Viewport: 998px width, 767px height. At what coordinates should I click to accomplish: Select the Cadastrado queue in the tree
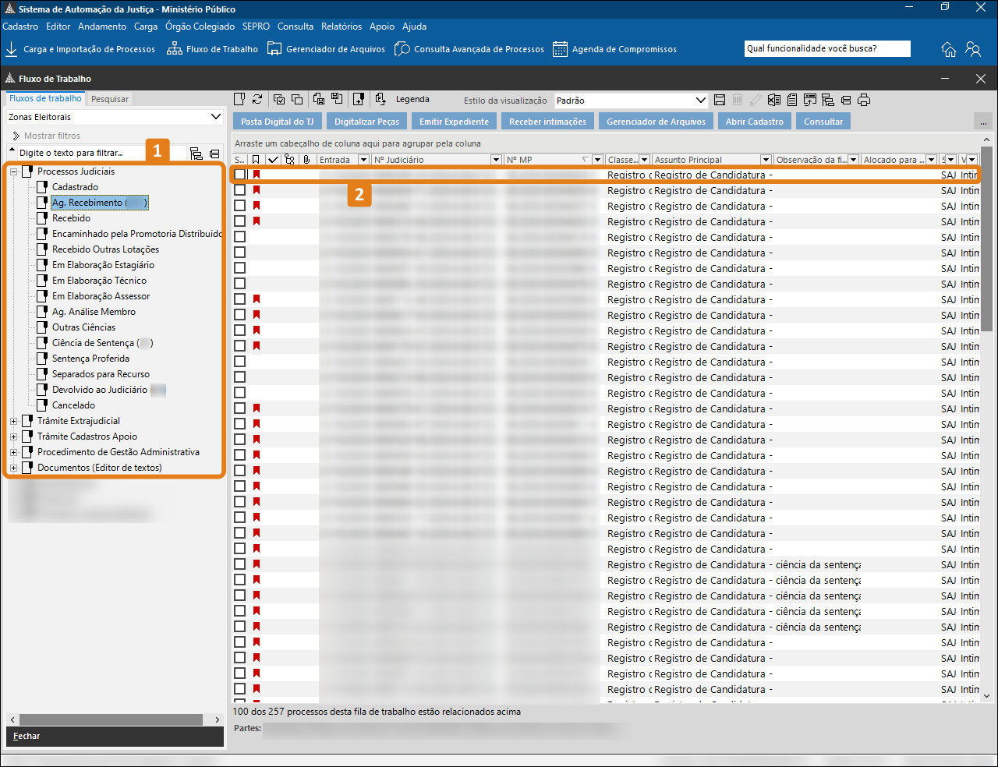pos(75,187)
